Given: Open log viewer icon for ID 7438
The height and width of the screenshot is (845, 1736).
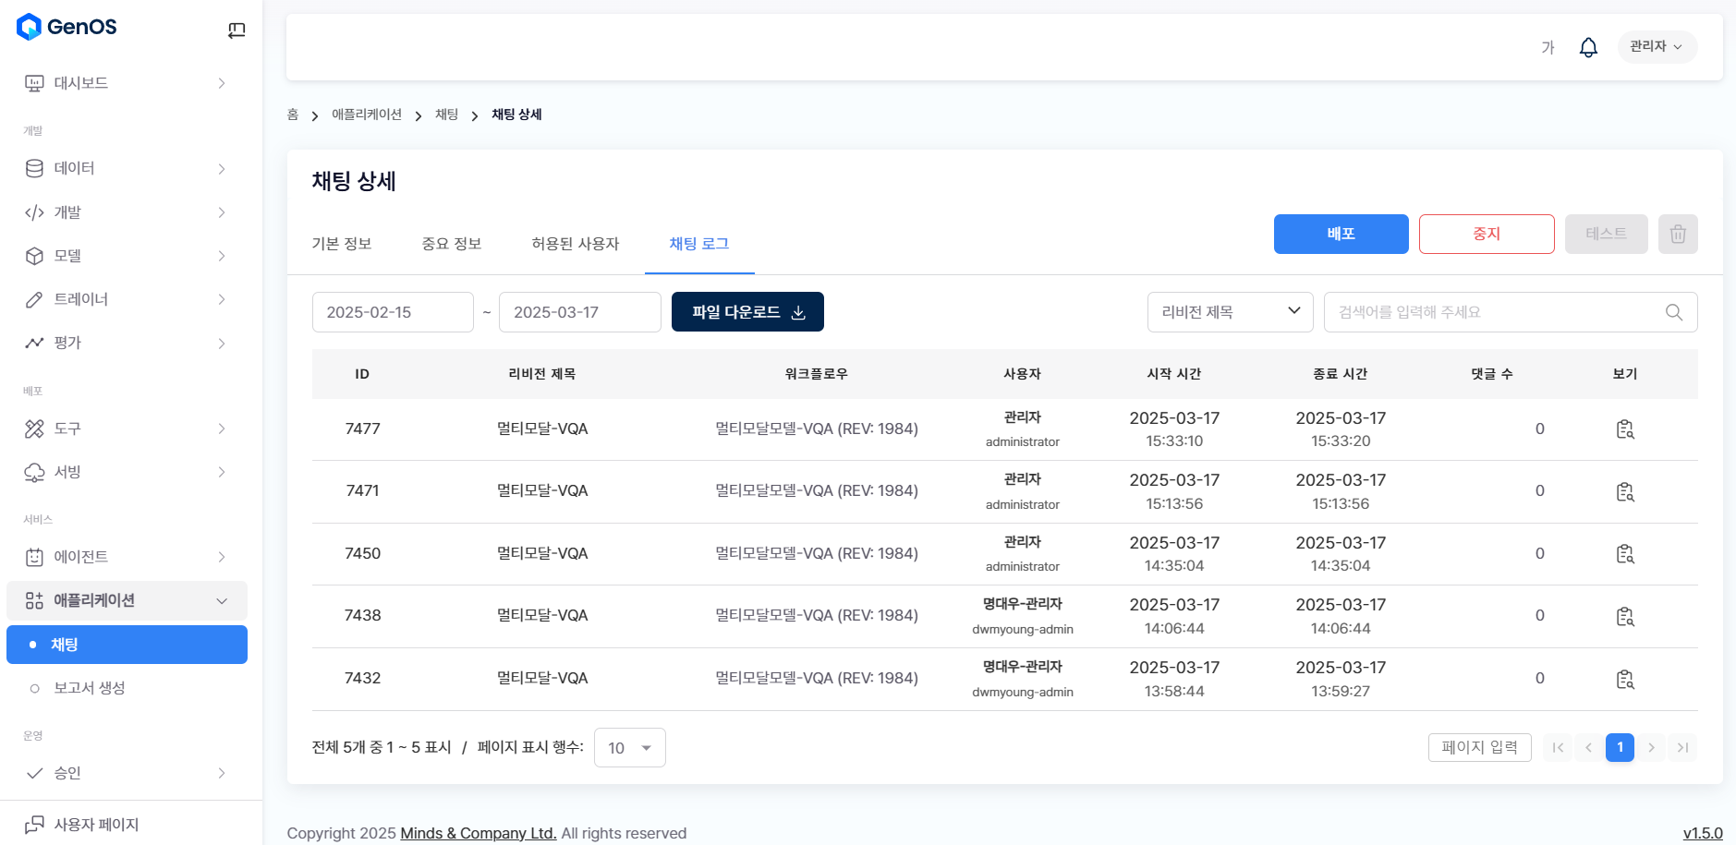Looking at the screenshot, I should pyautogui.click(x=1624, y=616).
